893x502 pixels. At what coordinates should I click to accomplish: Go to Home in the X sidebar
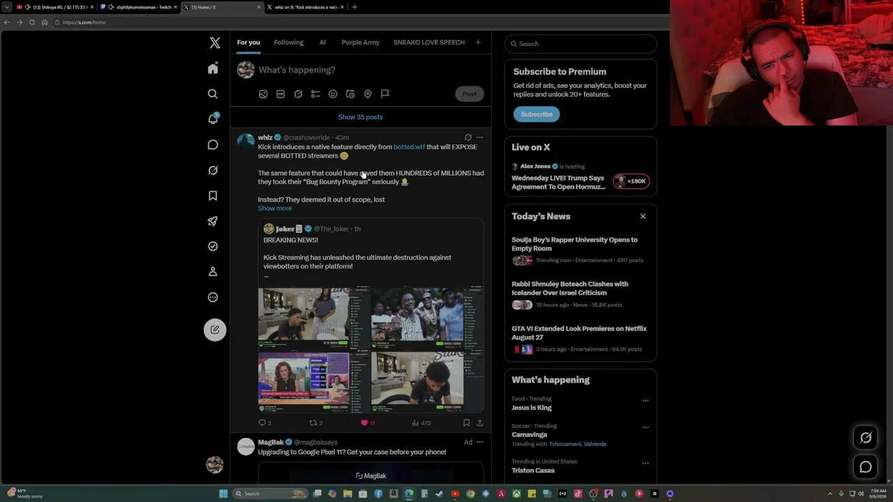coord(213,68)
